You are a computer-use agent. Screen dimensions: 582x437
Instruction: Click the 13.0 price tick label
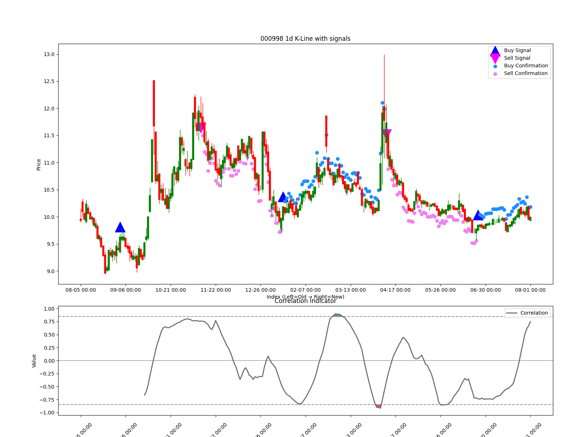(x=49, y=55)
